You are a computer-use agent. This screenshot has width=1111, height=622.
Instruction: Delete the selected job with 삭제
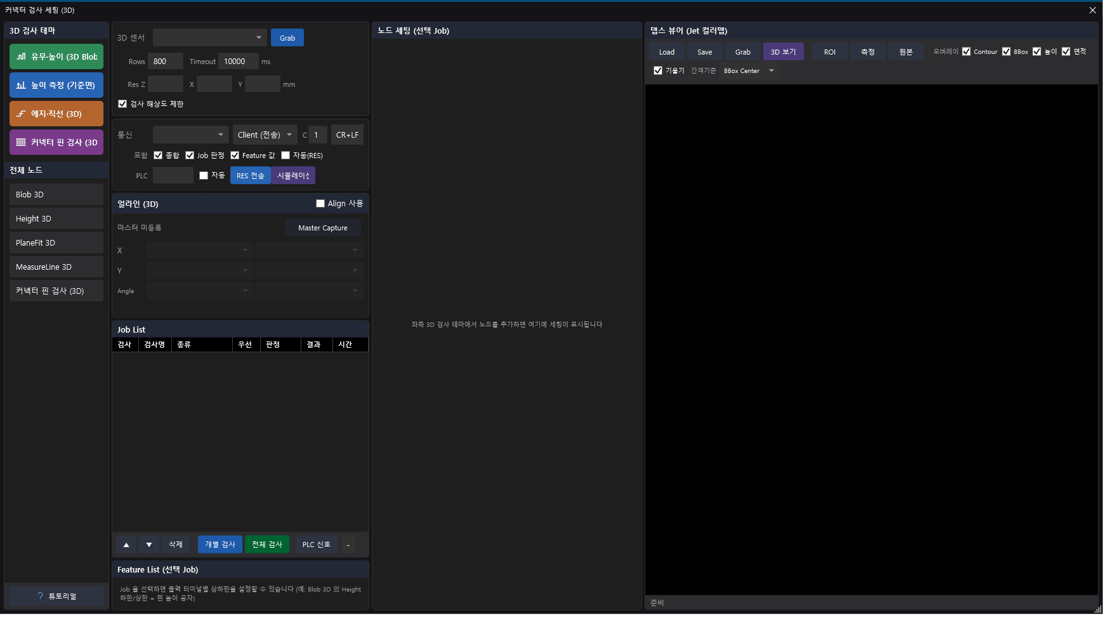tap(176, 545)
